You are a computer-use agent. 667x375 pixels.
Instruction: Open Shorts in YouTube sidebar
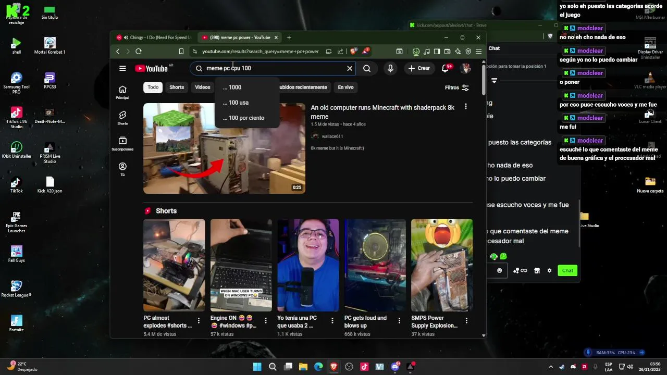pos(122,118)
